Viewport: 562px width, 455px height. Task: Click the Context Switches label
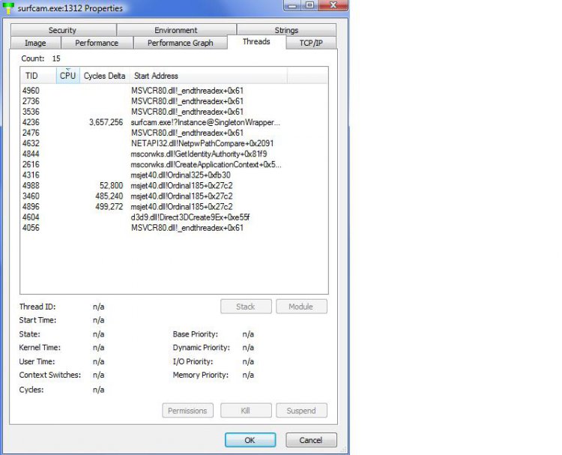(49, 375)
